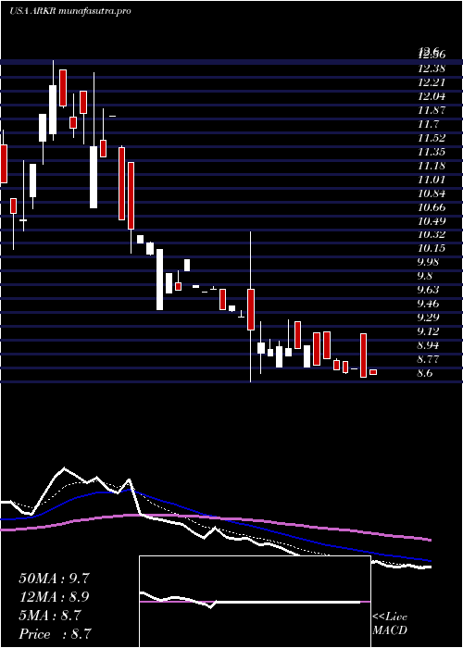Click the 11.35 price axis label
This screenshot has width=463, height=648.
[431, 152]
